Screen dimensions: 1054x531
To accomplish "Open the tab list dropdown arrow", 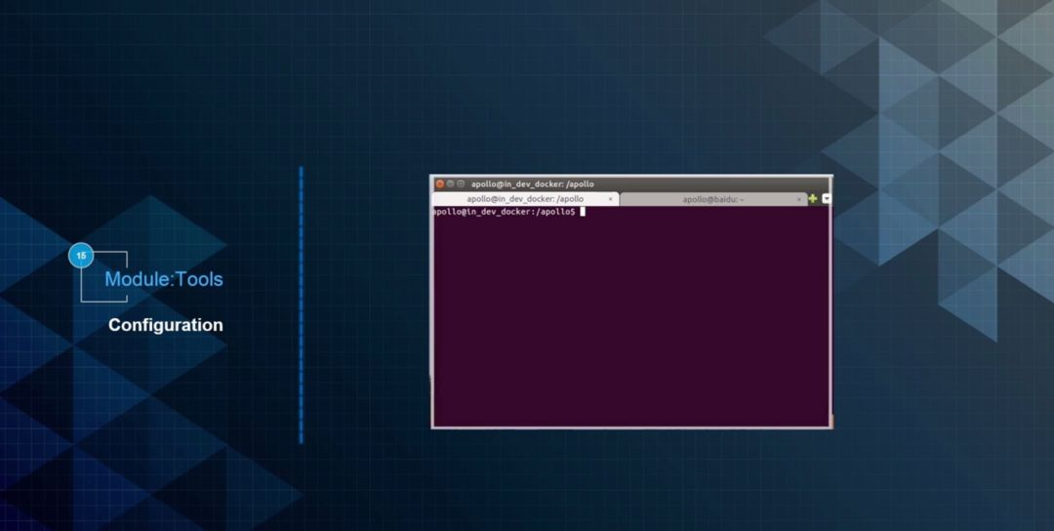I will point(827,198).
